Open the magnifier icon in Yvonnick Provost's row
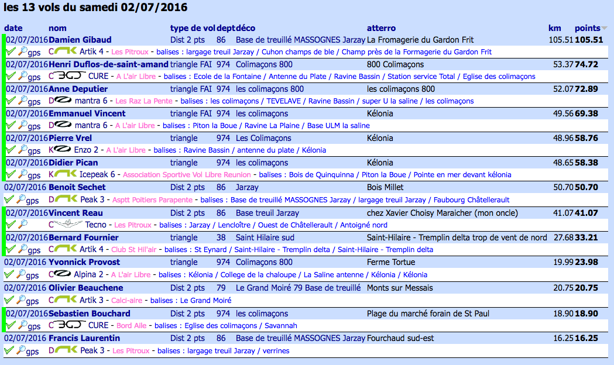Viewport: 614px width, 365px height. pos(20,274)
